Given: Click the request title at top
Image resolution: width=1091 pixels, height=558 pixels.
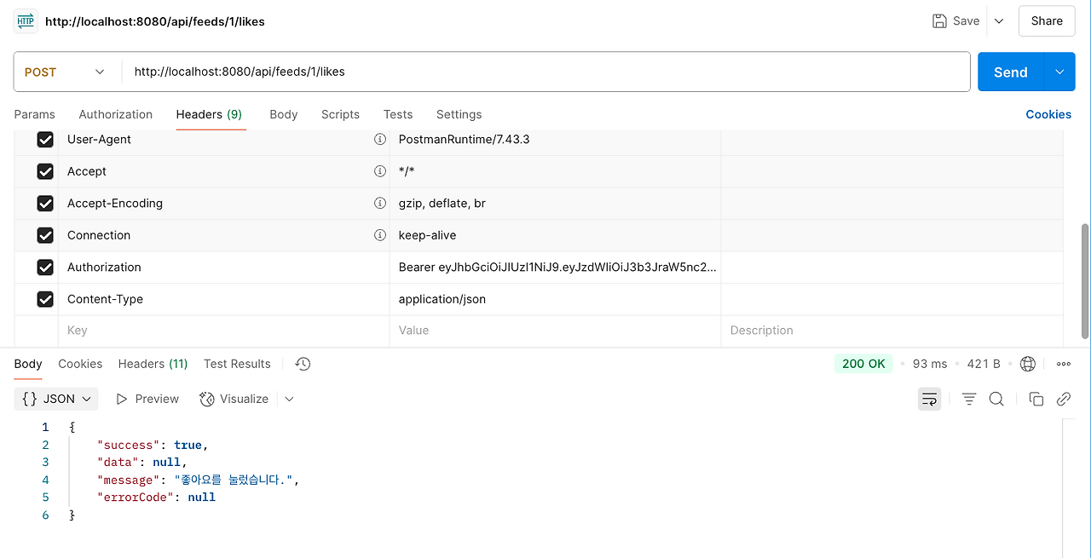Looking at the screenshot, I should pos(155,21).
